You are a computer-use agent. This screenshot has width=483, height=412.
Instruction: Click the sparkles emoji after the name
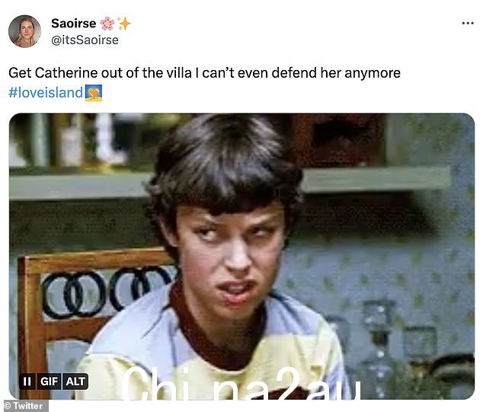pyautogui.click(x=124, y=24)
